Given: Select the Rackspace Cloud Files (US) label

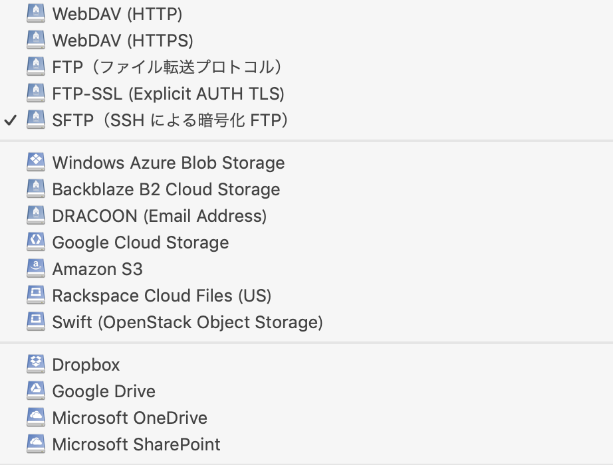Looking at the screenshot, I should [162, 296].
